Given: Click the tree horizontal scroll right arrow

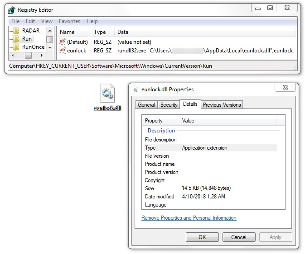Looking at the screenshot, I should coord(42,55).
